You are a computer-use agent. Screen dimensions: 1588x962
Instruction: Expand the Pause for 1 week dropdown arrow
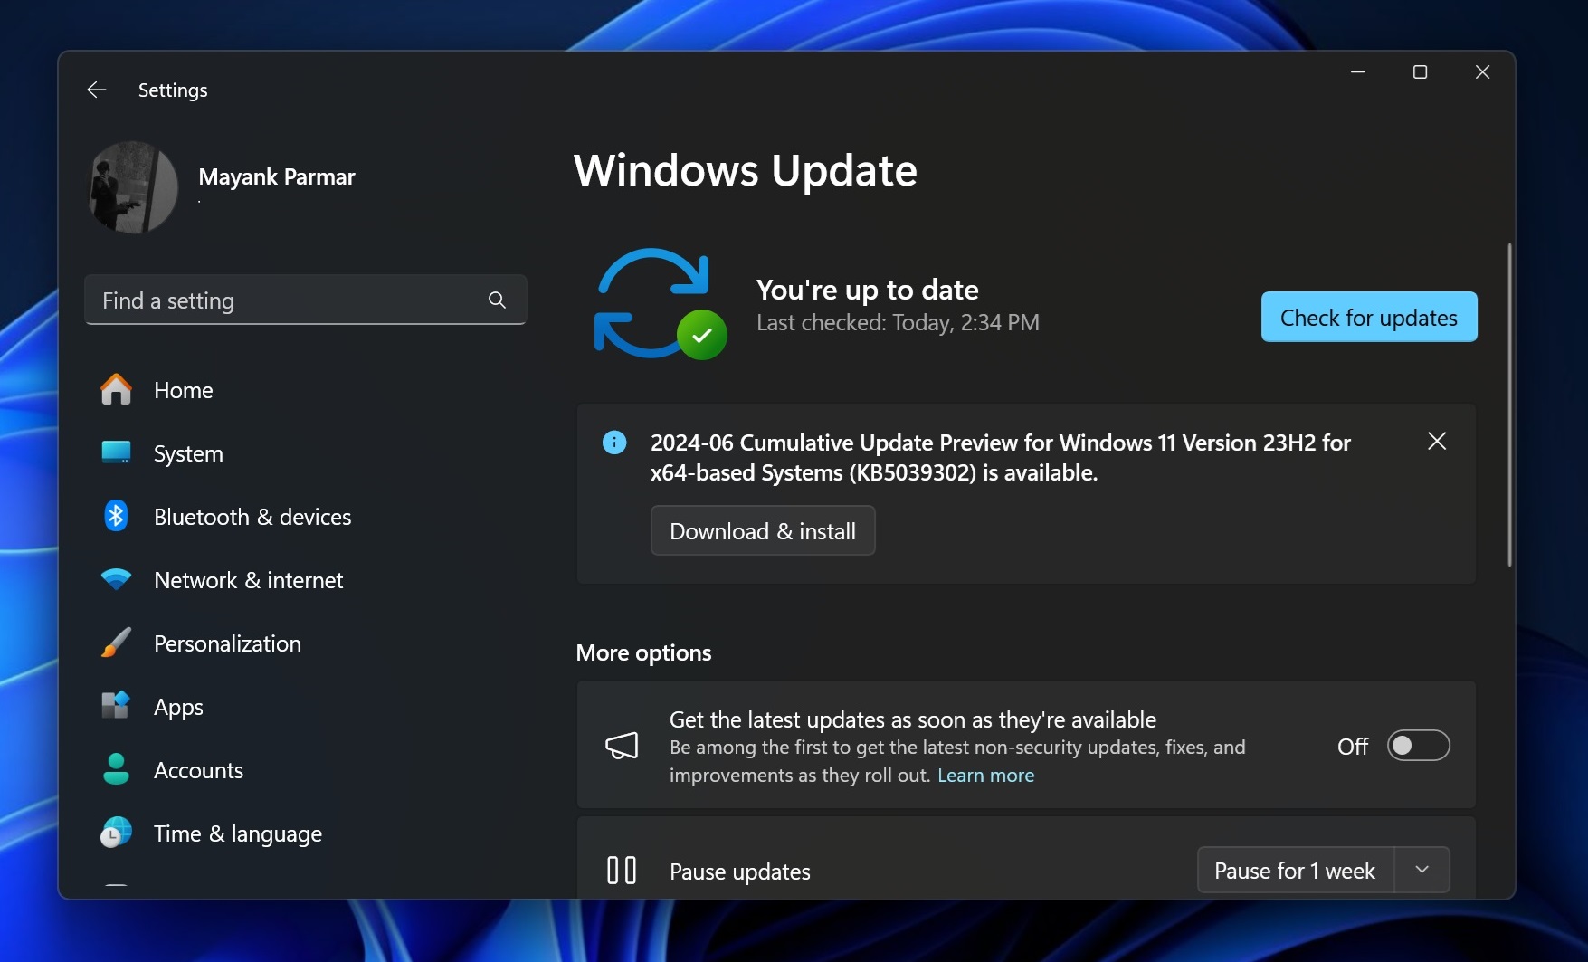pos(1422,870)
